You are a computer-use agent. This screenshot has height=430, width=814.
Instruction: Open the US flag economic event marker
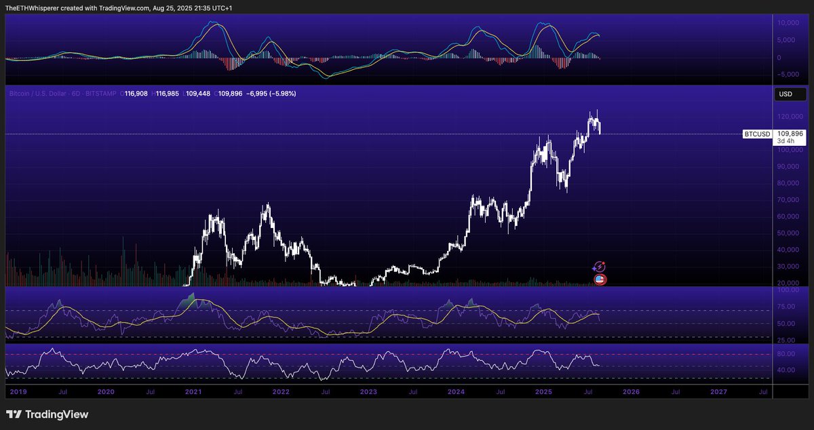click(600, 279)
